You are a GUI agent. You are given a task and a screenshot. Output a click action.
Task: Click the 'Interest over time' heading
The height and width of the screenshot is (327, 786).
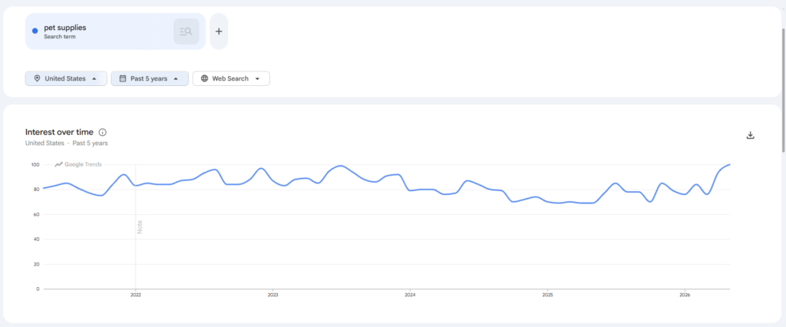coord(59,132)
